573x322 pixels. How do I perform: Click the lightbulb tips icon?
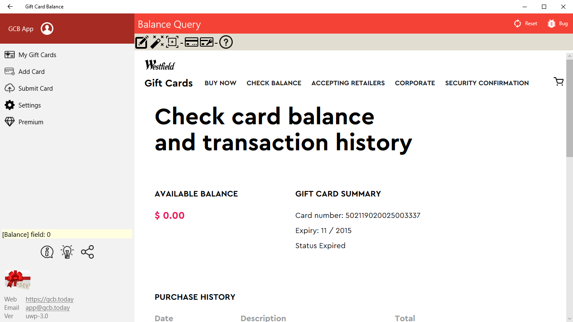tap(67, 252)
